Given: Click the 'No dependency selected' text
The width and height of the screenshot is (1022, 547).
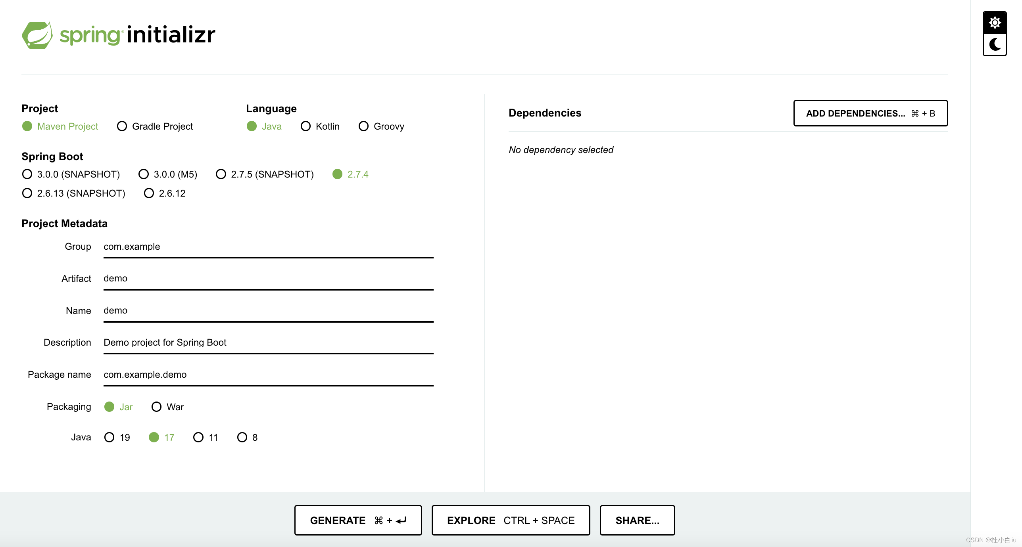Looking at the screenshot, I should 561,150.
